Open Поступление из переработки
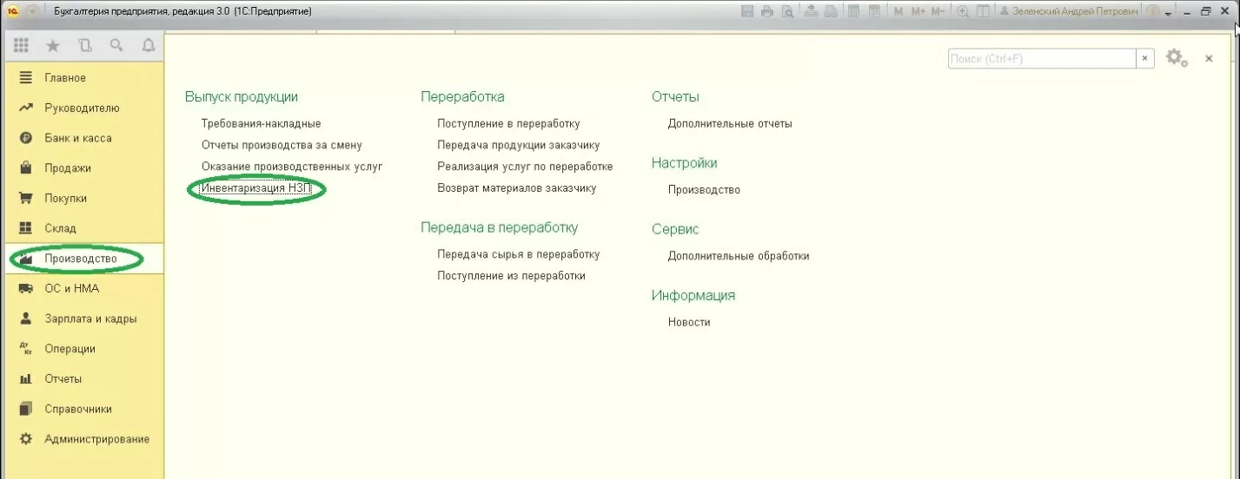 pyautogui.click(x=511, y=275)
